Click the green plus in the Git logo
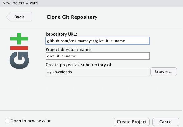 19,39
